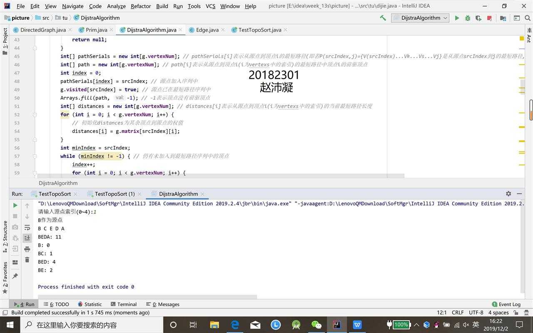
Task: Click the 12:1 caret position indicator
Action: pyautogui.click(x=442, y=313)
